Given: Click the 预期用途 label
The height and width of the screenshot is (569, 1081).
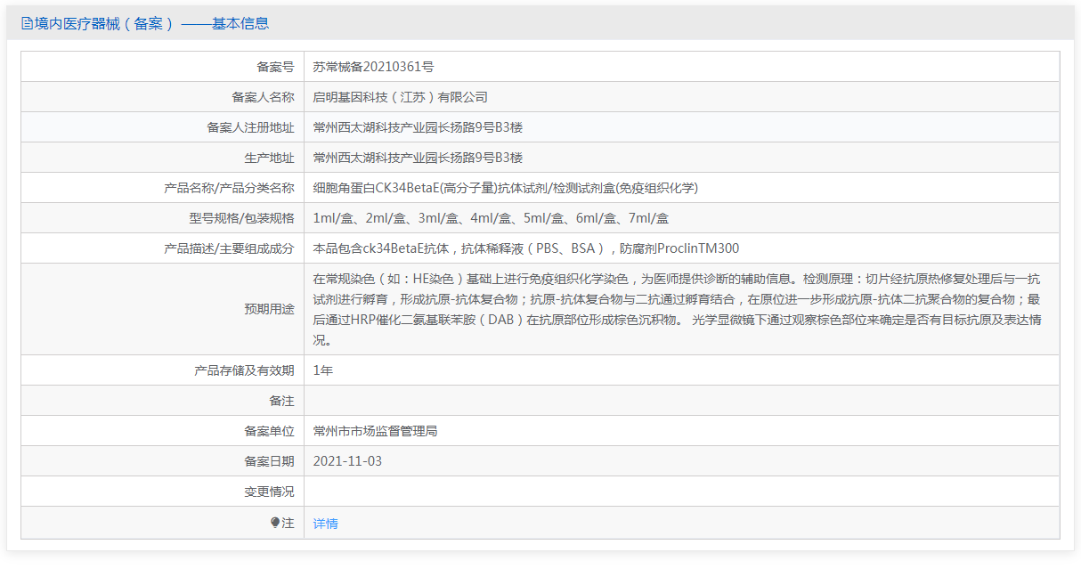Looking at the screenshot, I should click(269, 309).
